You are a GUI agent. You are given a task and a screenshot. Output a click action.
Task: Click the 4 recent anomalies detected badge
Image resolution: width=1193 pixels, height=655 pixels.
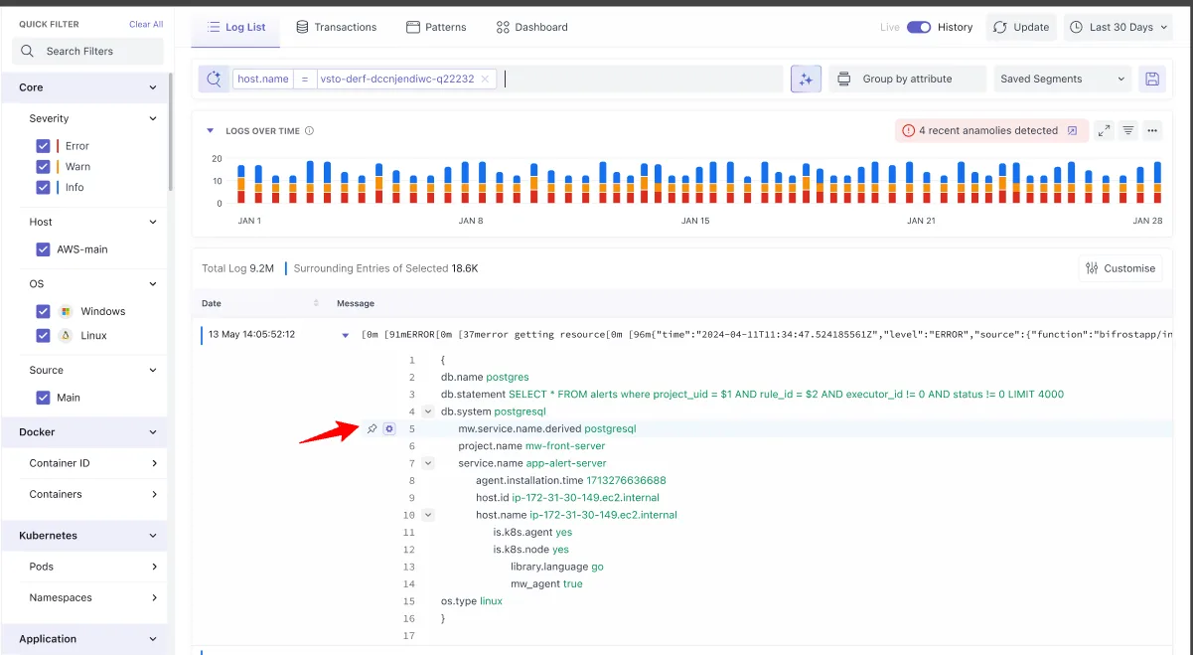tap(989, 130)
